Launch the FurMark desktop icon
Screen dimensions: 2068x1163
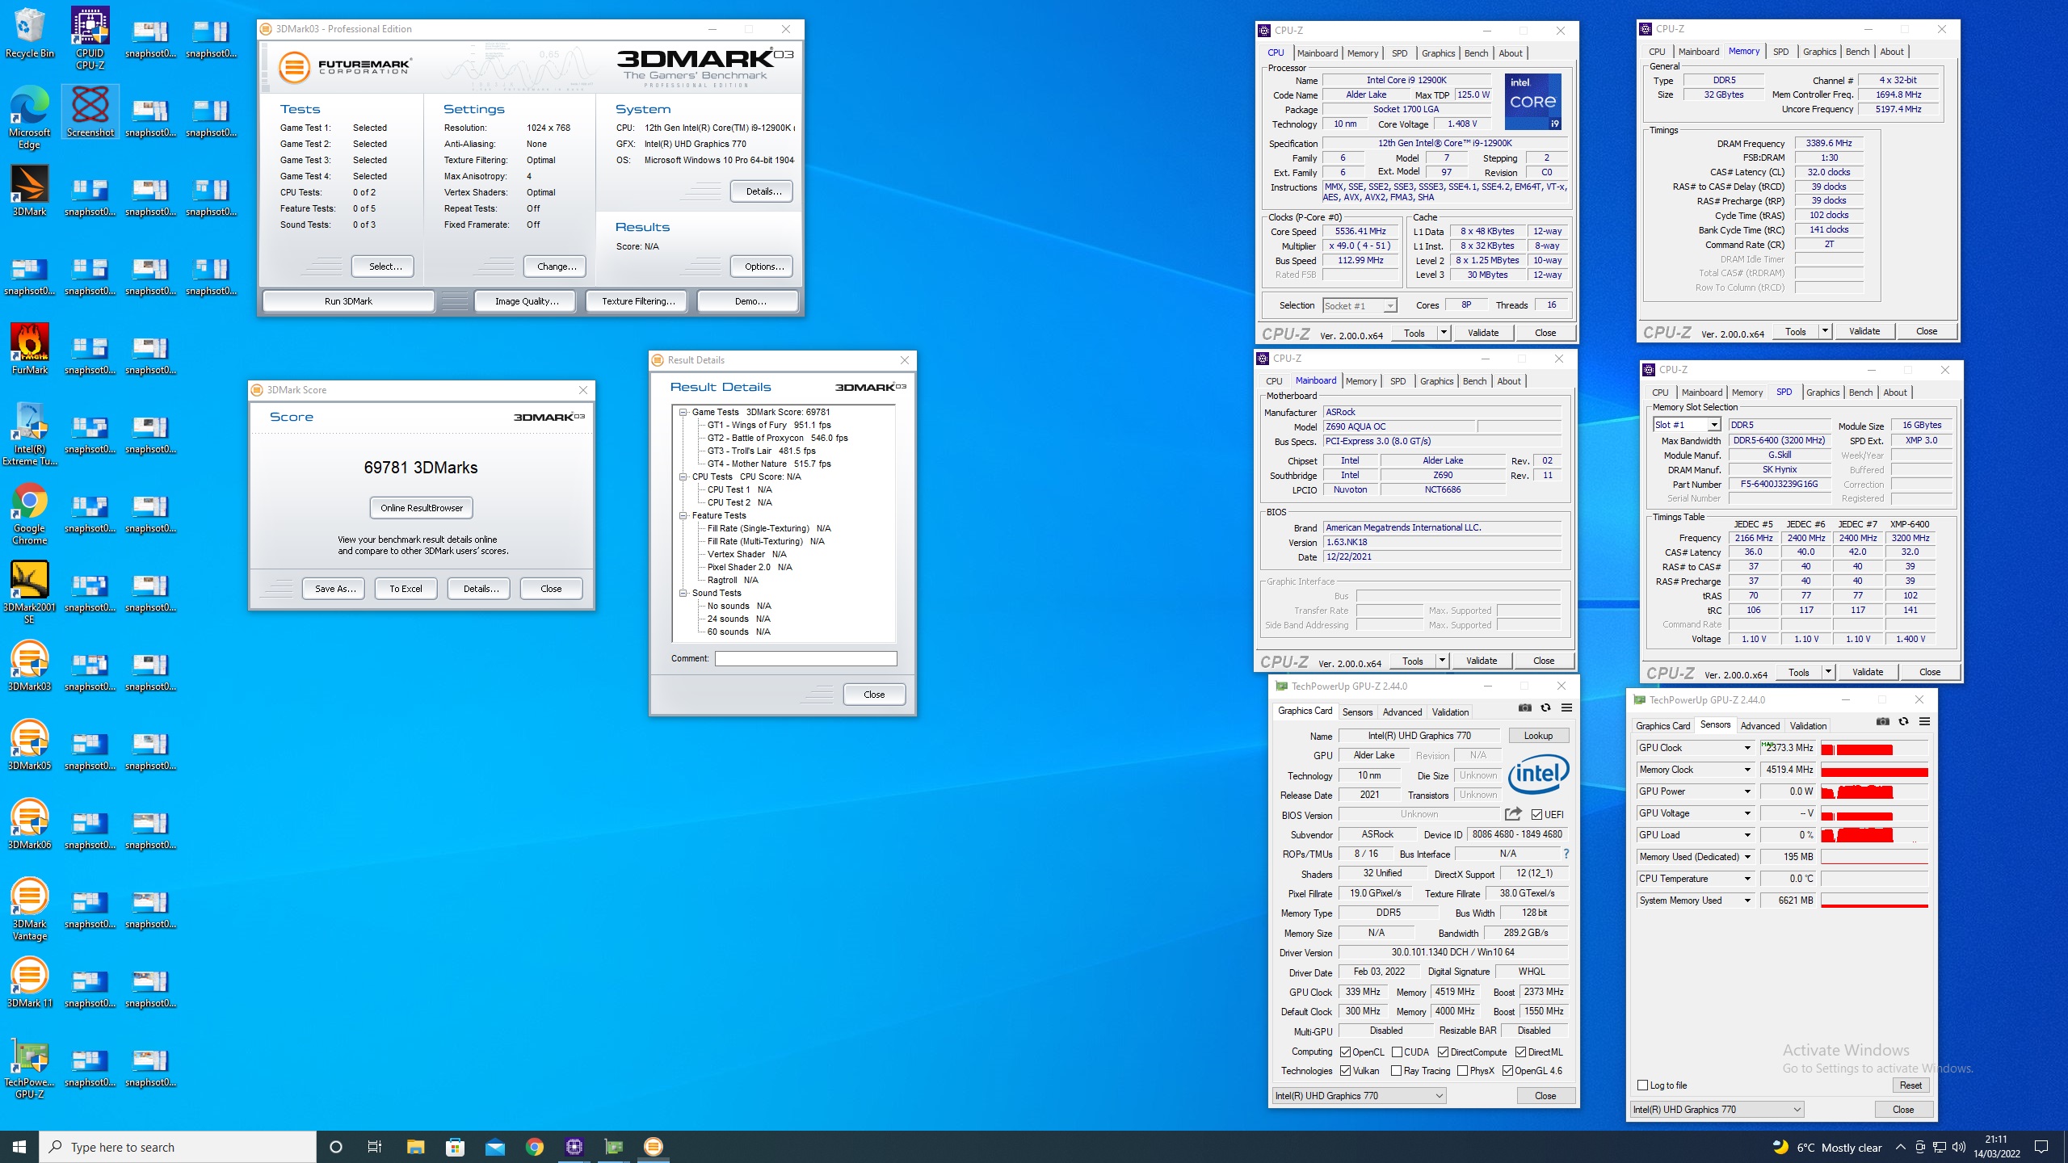click(29, 350)
